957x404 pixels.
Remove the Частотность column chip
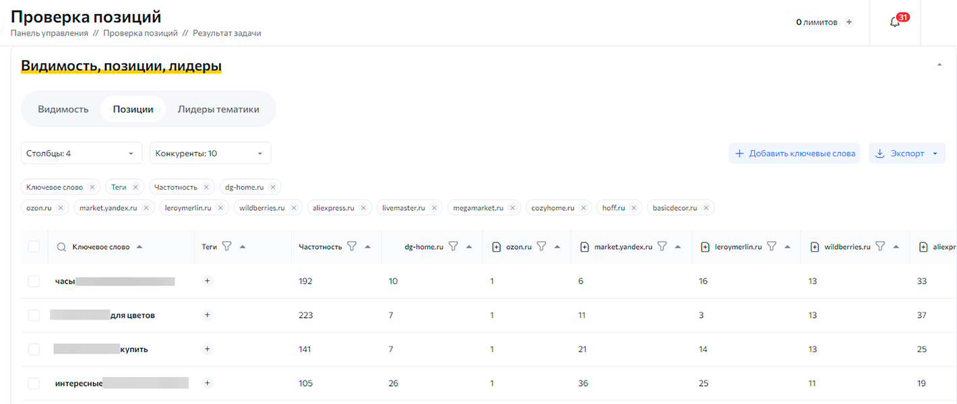pos(206,187)
